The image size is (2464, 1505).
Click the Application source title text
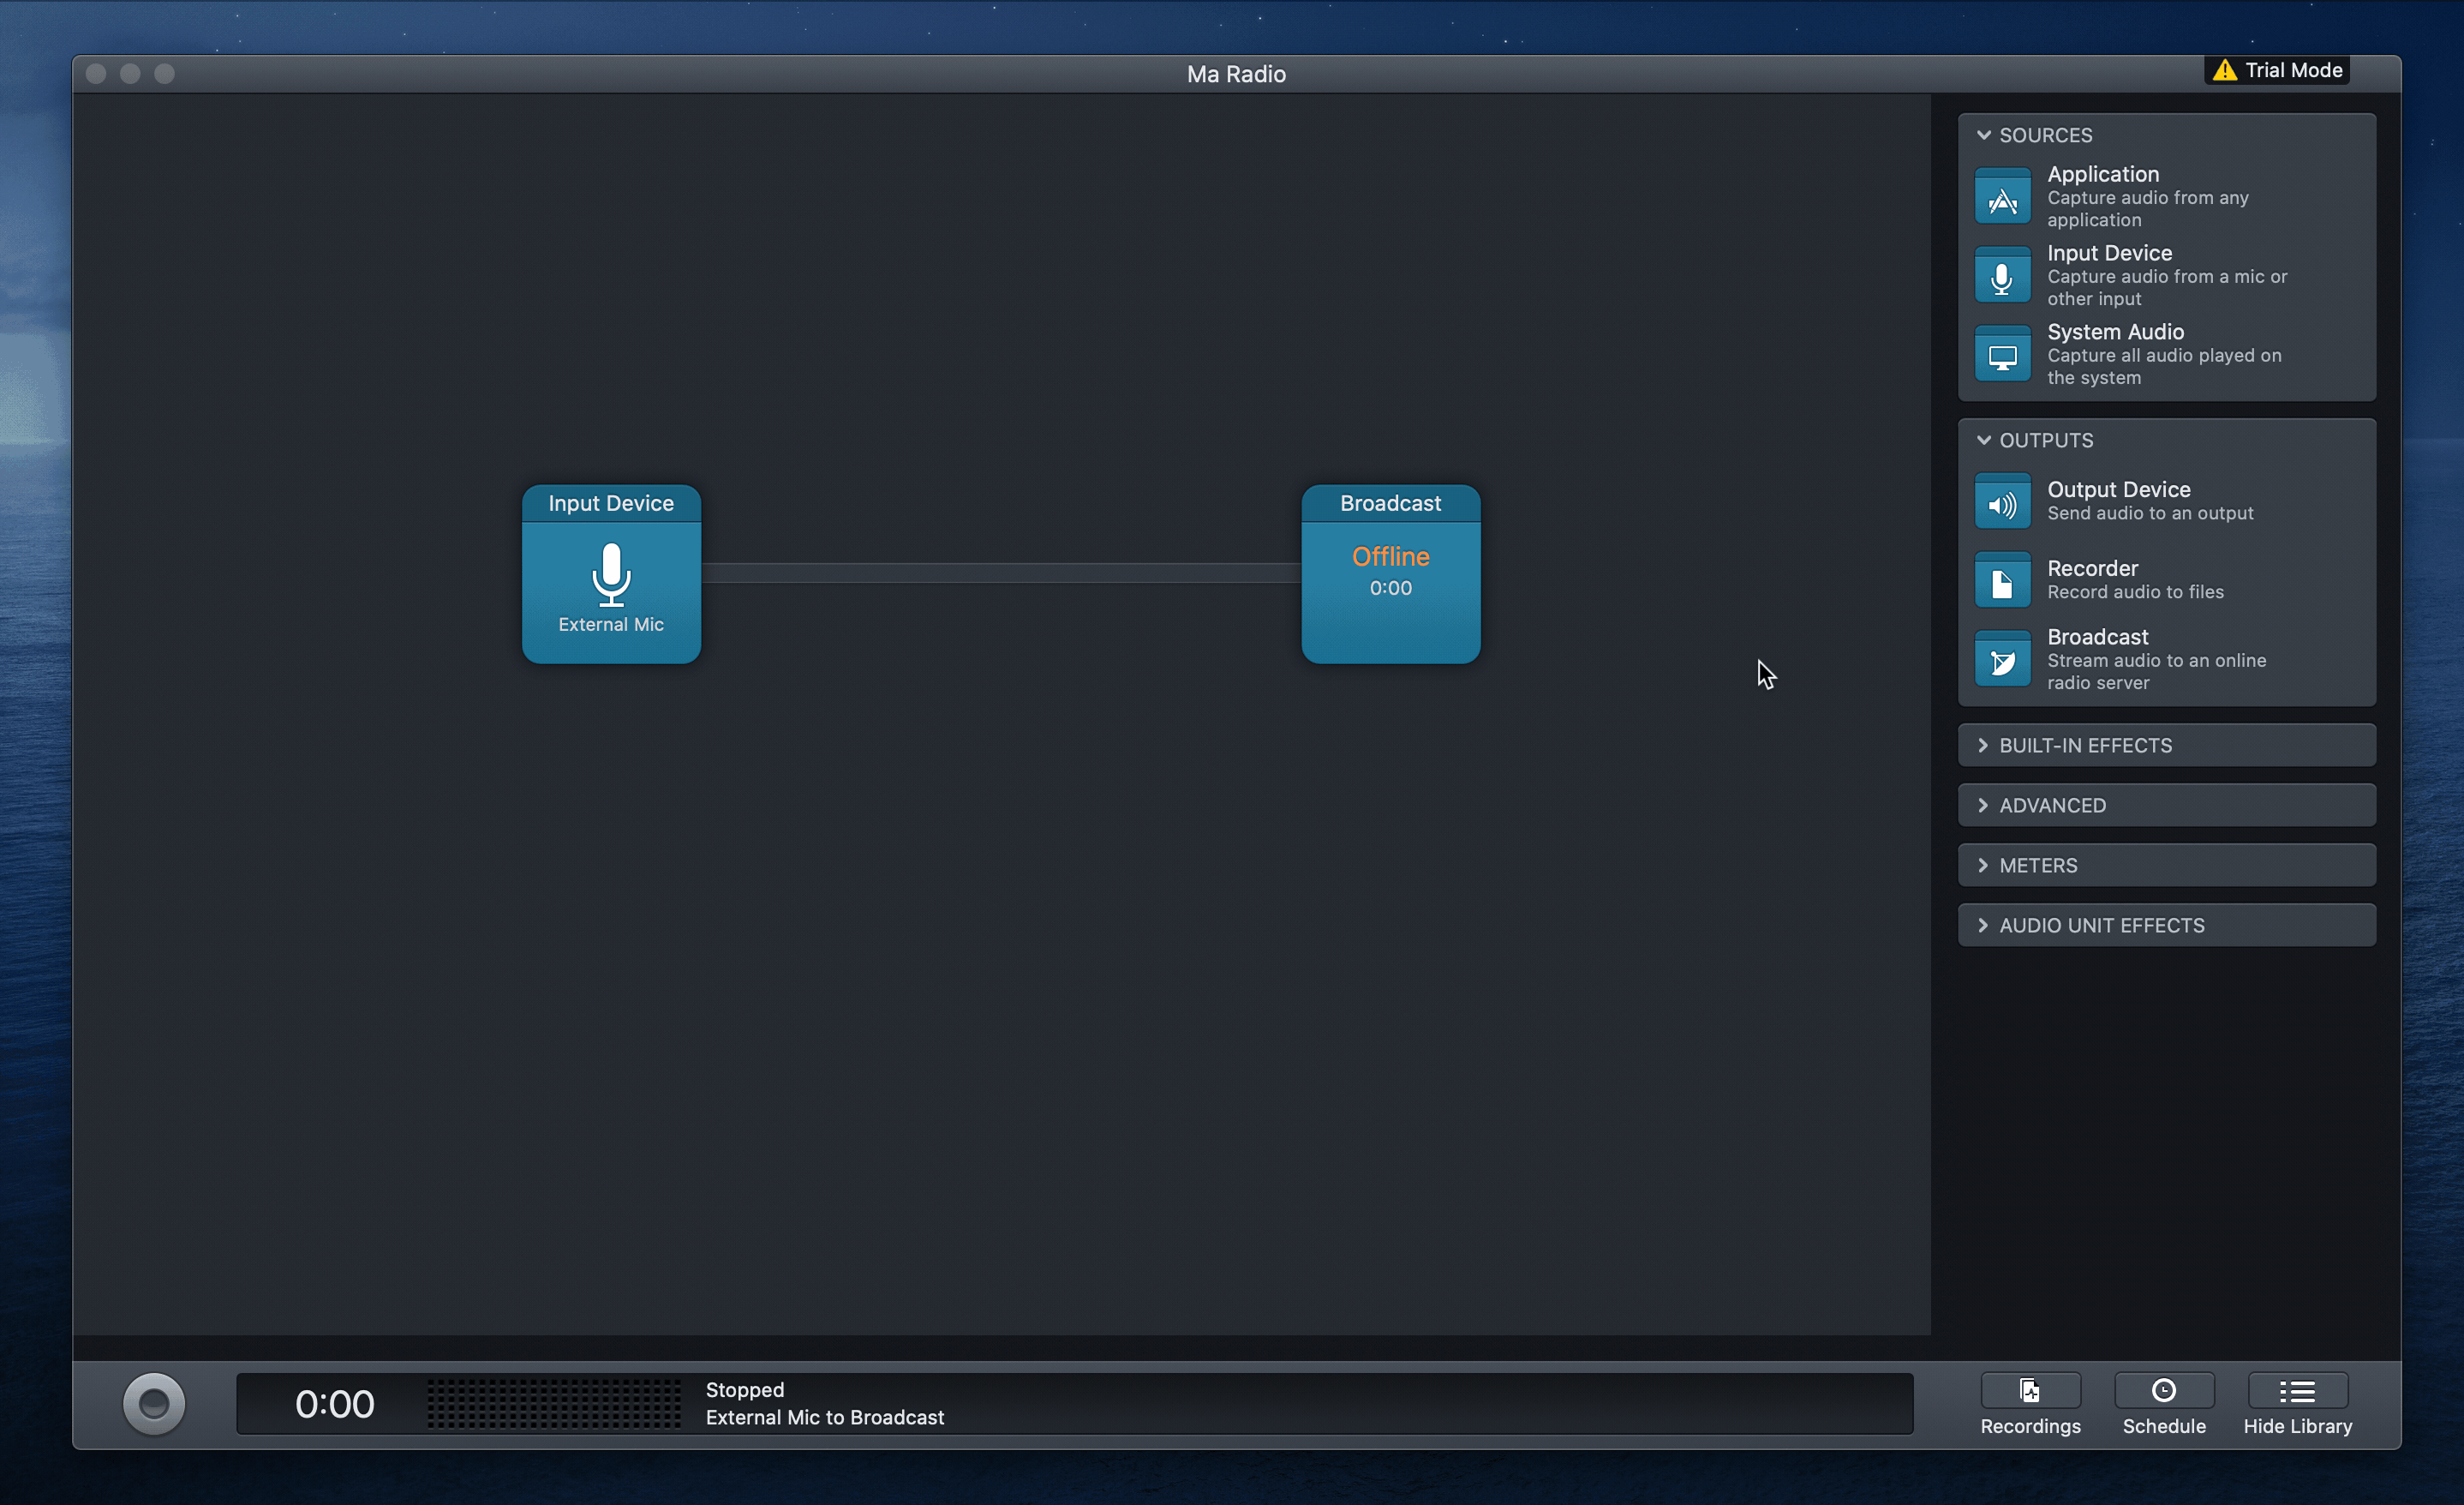[x=2103, y=174]
